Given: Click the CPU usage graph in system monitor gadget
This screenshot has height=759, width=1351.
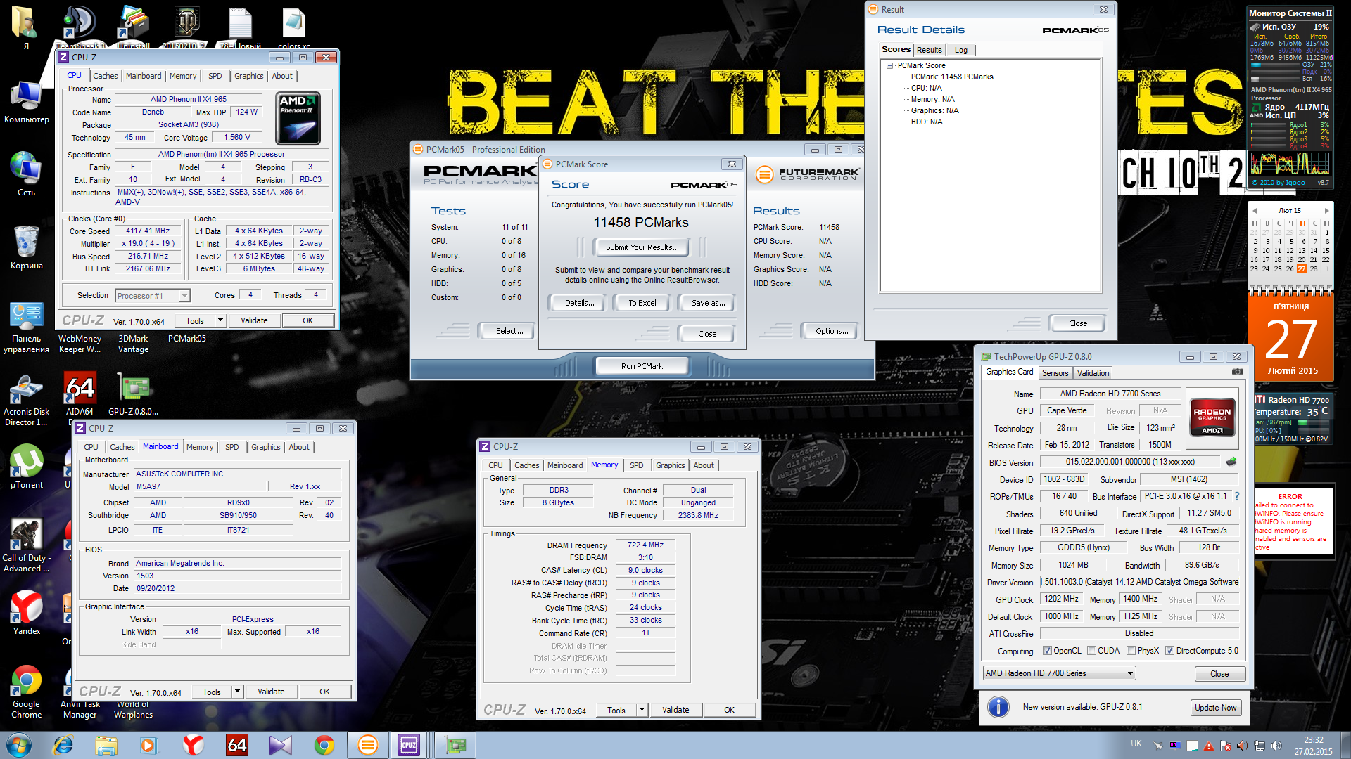Looking at the screenshot, I should pos(1290,164).
